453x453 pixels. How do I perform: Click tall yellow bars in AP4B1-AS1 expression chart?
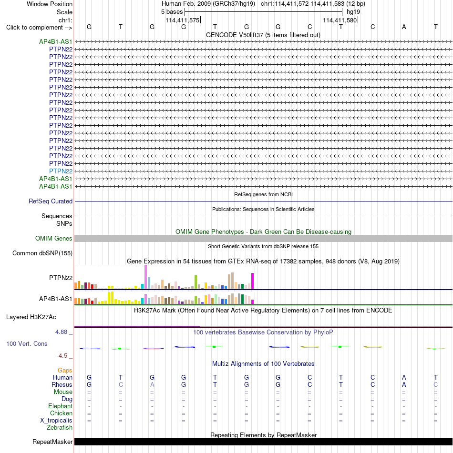pos(111,298)
